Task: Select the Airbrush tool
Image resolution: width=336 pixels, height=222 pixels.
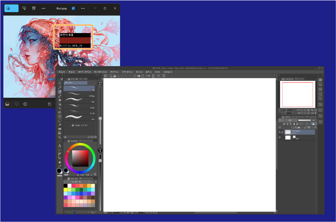Action: click(60, 104)
